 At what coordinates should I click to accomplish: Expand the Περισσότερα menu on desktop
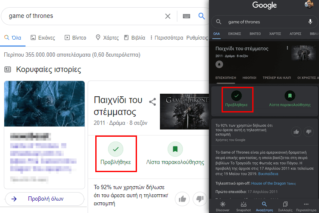tap(167, 38)
